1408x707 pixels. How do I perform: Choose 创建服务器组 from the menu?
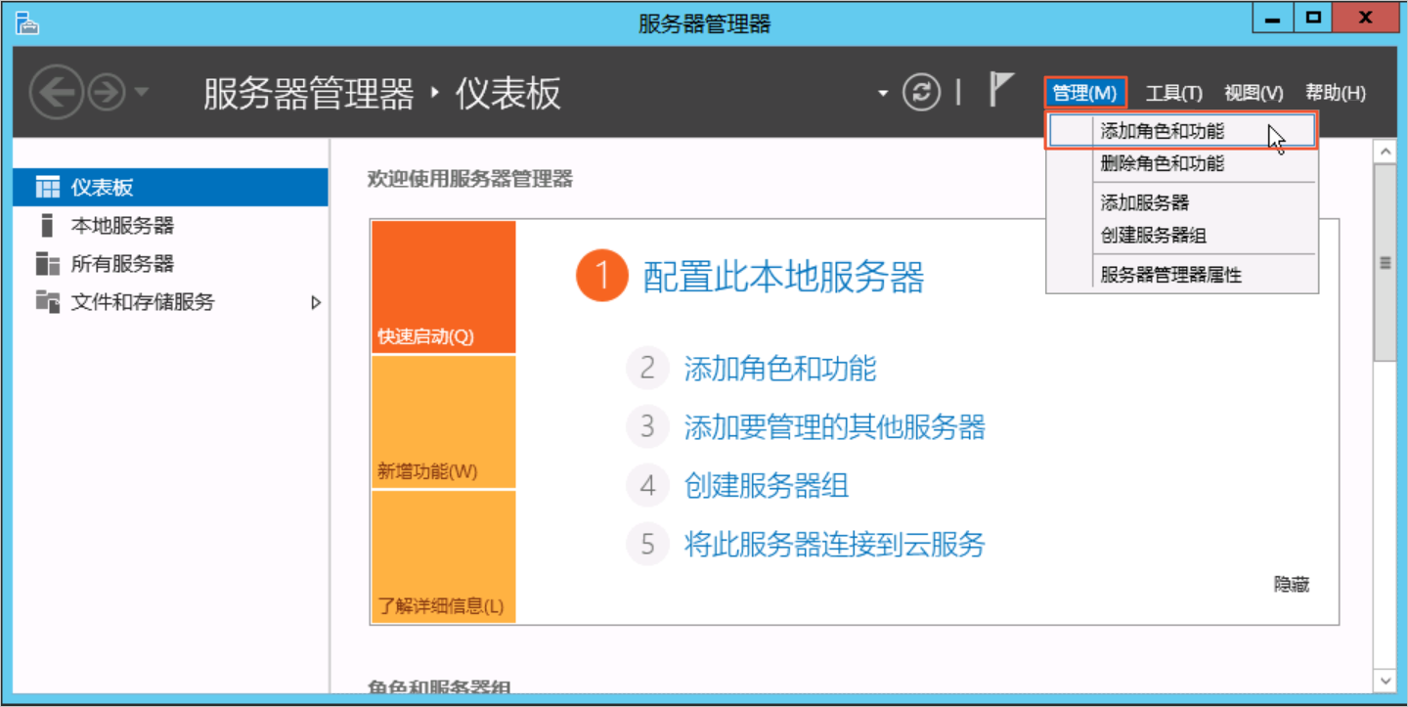(x=1181, y=235)
